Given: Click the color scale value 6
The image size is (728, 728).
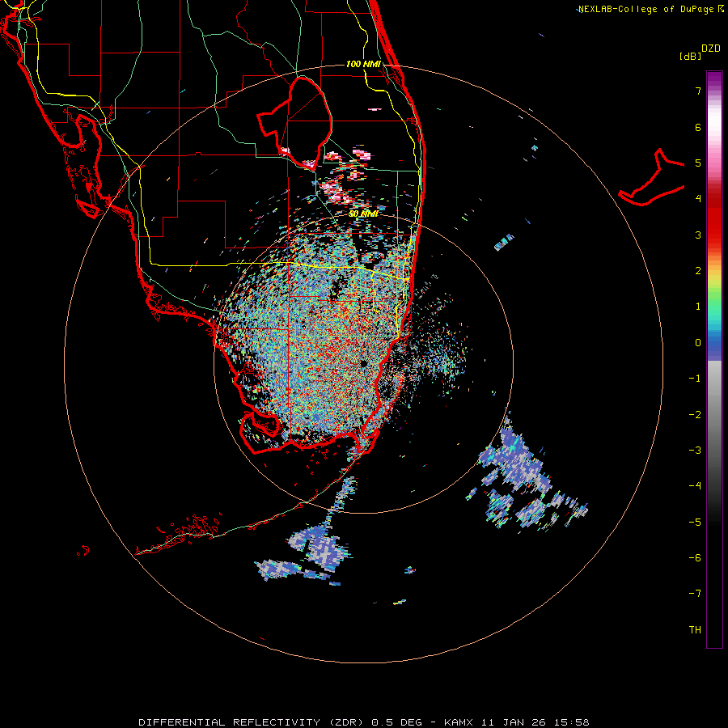Looking at the screenshot, I should tap(698, 127).
